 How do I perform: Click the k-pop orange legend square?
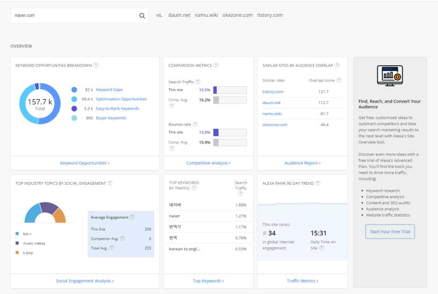point(17,252)
